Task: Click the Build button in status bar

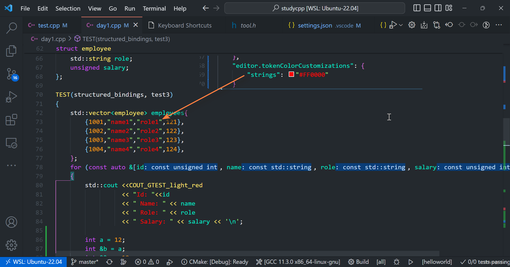Action: [x=359, y=262]
